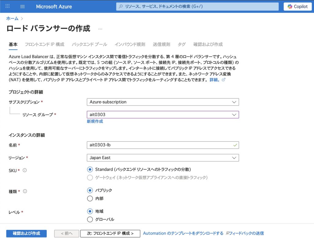Open the ellipsis menu beside page title
The width and height of the screenshot is (314, 238).
(100, 29)
